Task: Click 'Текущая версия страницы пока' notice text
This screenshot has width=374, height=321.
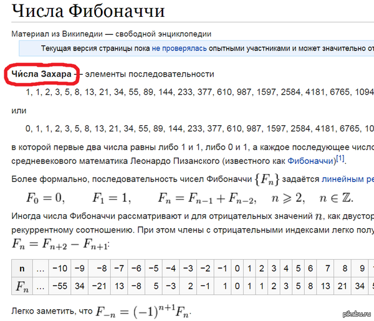Action: tap(95, 49)
